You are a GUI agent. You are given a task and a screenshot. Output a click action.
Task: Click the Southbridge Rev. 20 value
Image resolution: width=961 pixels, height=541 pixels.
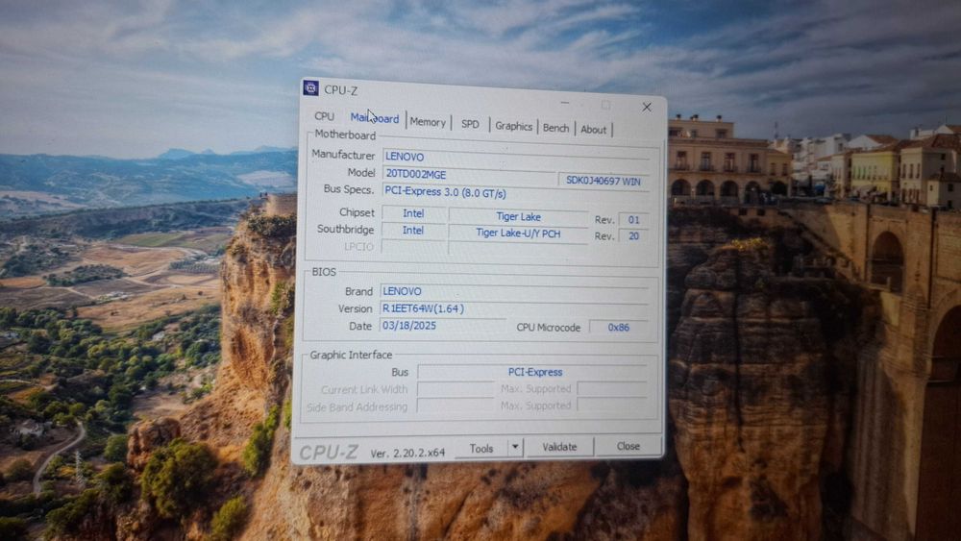[633, 235]
